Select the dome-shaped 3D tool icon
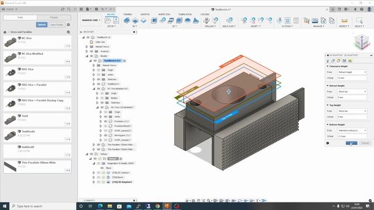The image size is (374, 210). (188, 20)
